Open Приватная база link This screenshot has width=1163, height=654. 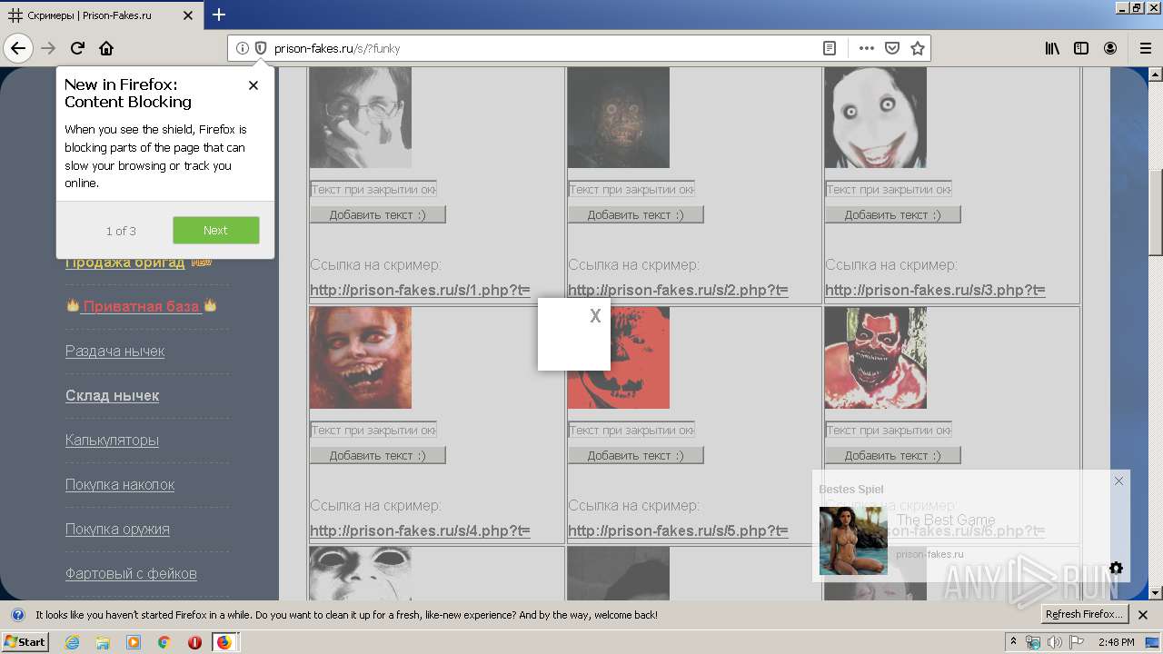[141, 306]
